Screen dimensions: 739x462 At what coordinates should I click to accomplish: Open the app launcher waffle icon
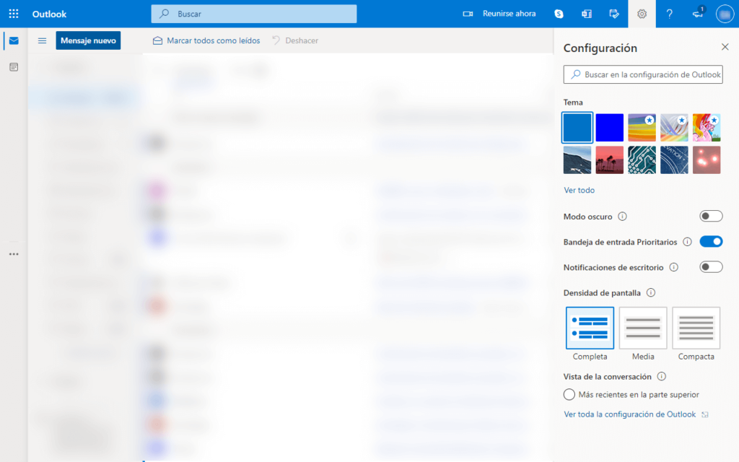click(x=14, y=14)
